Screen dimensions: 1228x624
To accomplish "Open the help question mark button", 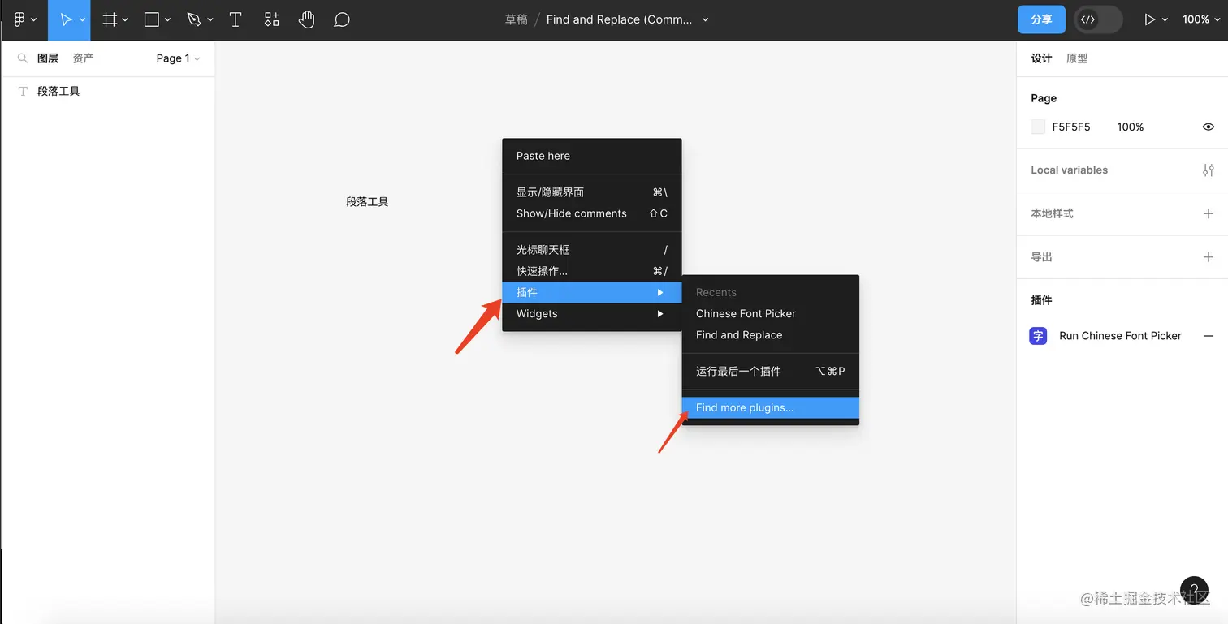I will tap(1194, 591).
